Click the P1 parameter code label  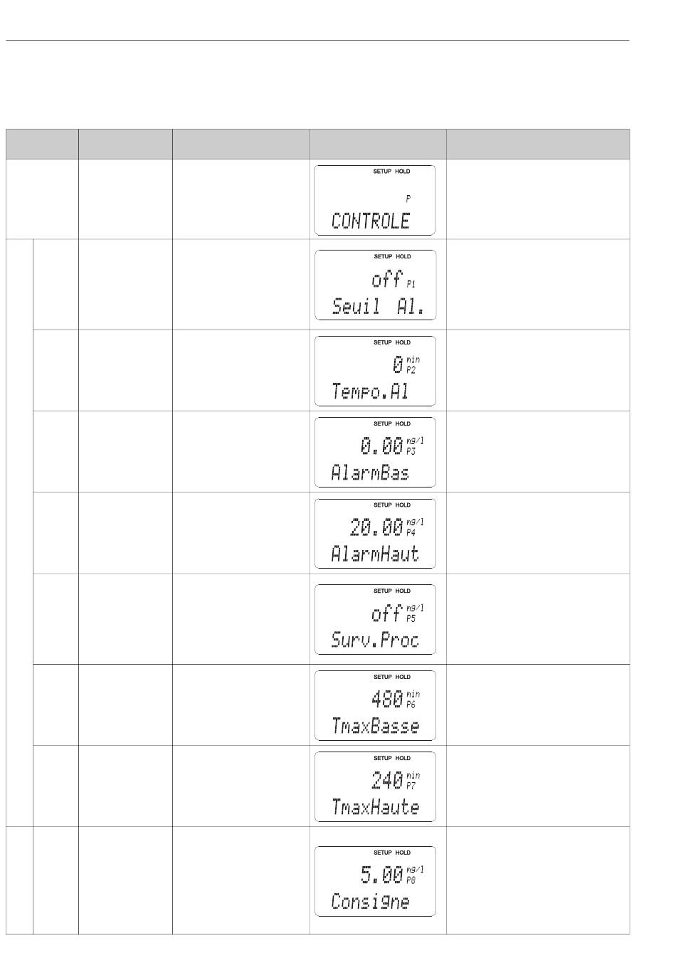pos(411,284)
